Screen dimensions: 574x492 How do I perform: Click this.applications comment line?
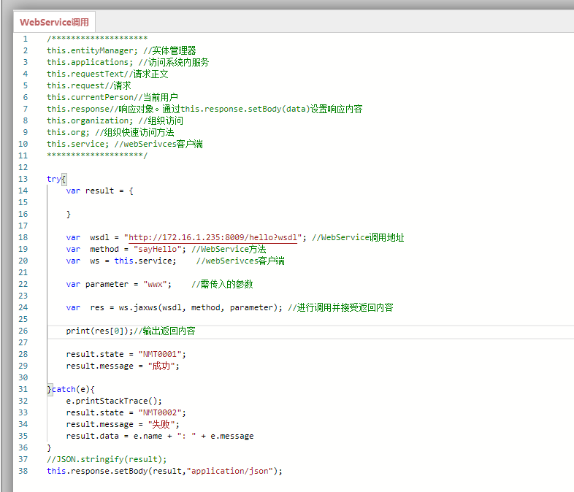click(x=128, y=62)
